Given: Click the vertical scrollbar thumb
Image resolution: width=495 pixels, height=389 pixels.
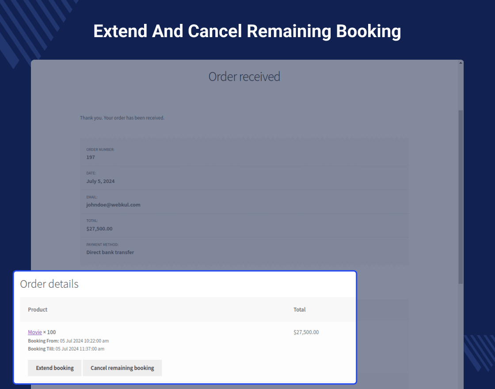Looking at the screenshot, I should point(461,197).
